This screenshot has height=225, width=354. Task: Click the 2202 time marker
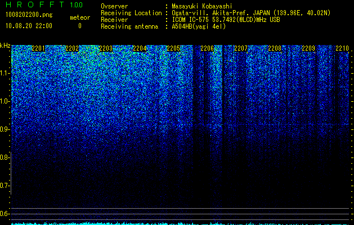pyautogui.click(x=72, y=48)
